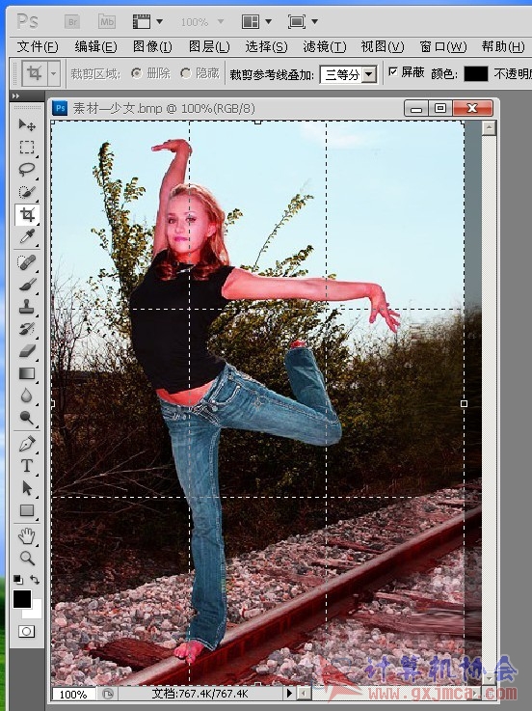Select the 删除 radio button
This screenshot has width=532, height=711.
(137, 73)
